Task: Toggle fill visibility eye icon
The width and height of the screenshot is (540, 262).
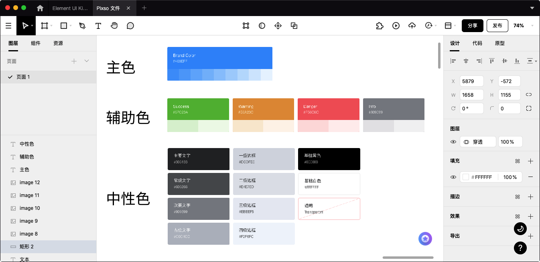Action: tap(453, 177)
